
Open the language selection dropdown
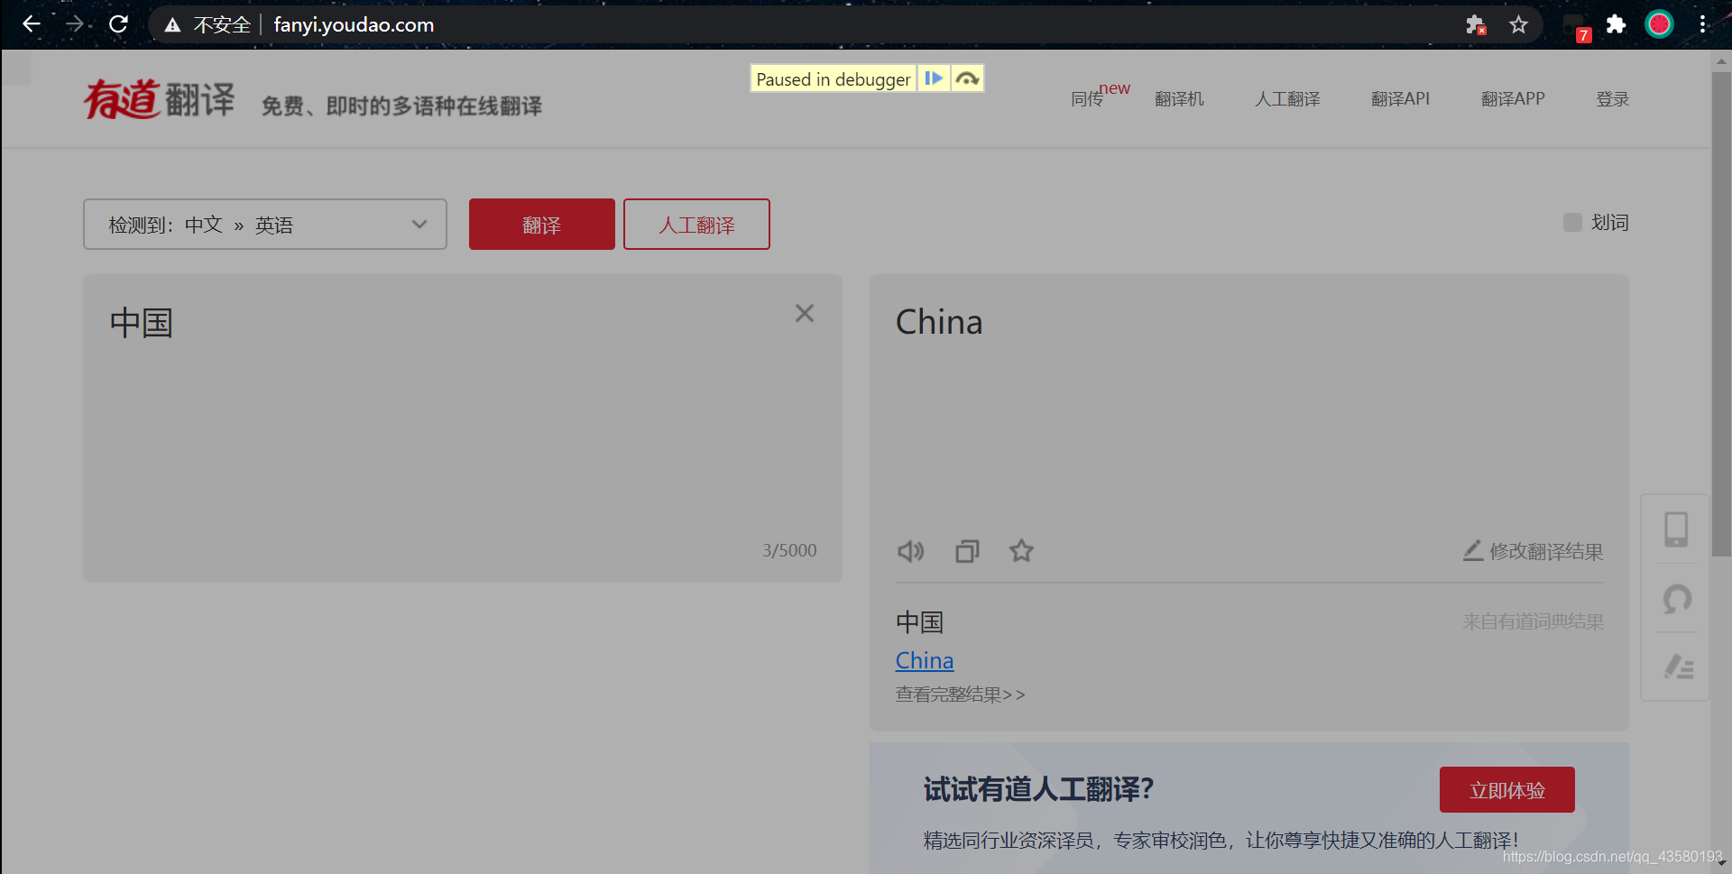click(265, 224)
